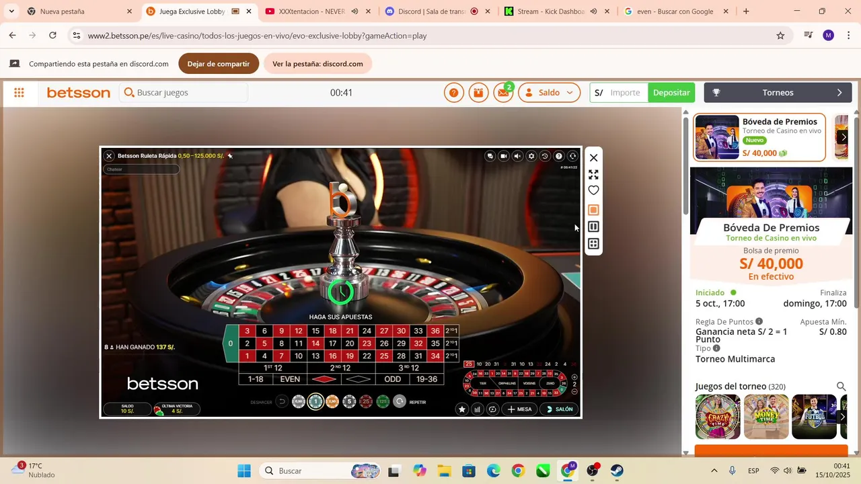
Task: Bet on 2nd 12 dozen
Action: tap(341, 368)
